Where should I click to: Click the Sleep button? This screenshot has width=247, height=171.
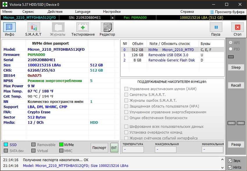tap(236, 68)
